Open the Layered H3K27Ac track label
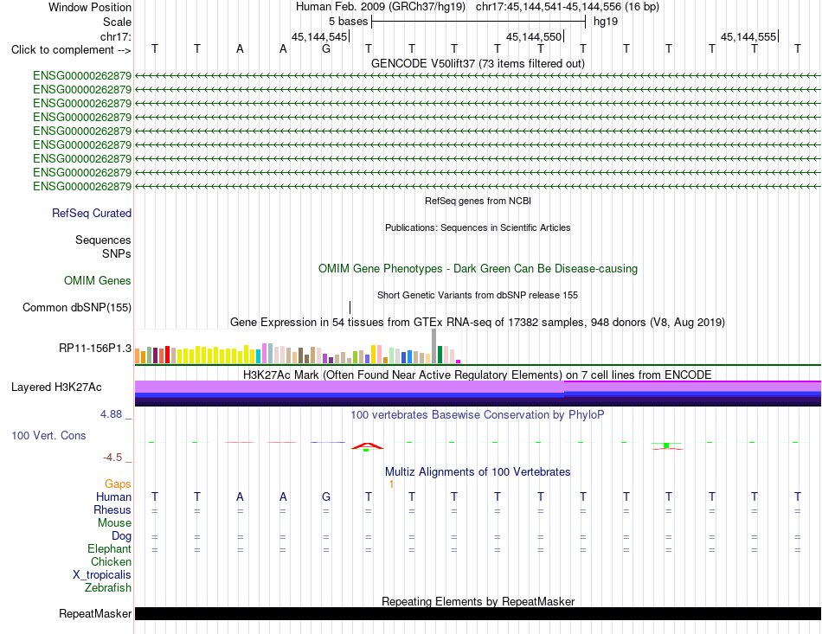822x634 pixels. (x=56, y=387)
